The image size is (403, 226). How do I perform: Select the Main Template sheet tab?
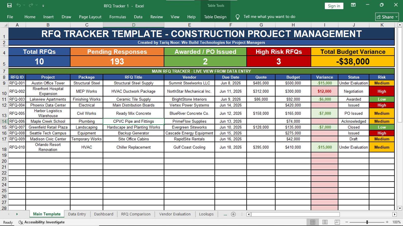coord(47,214)
